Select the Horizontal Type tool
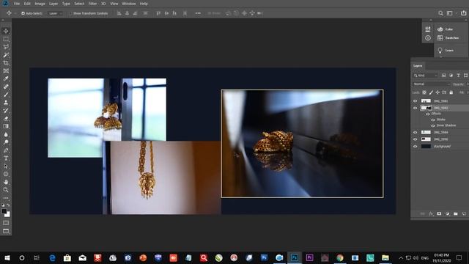This screenshot has width=469, height=264. click(6, 158)
